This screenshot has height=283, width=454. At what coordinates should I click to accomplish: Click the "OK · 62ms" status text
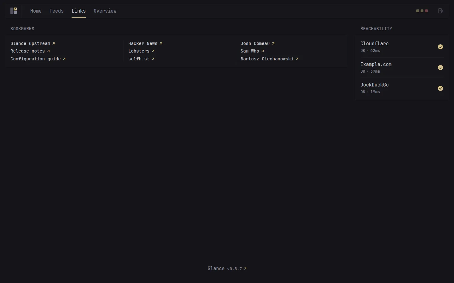point(370,51)
